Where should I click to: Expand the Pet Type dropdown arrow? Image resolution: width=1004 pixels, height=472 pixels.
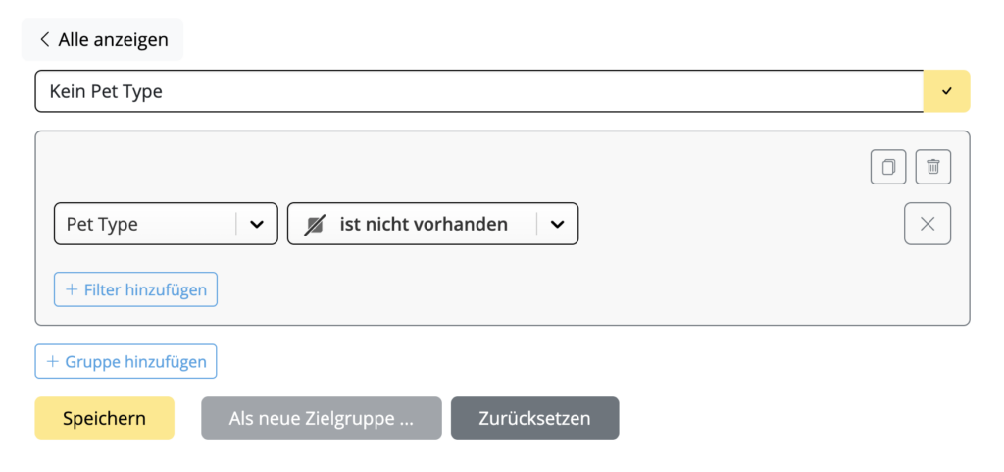pos(257,224)
